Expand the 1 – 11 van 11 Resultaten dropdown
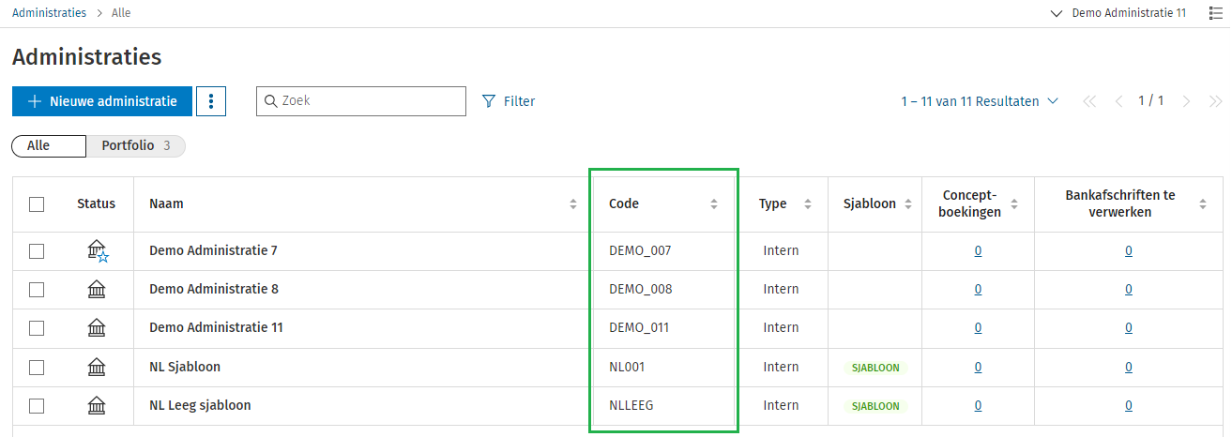The height and width of the screenshot is (437, 1232). point(980,101)
